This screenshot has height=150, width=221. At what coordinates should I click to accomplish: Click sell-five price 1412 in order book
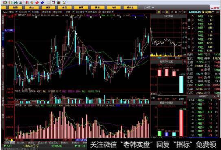click(200, 16)
